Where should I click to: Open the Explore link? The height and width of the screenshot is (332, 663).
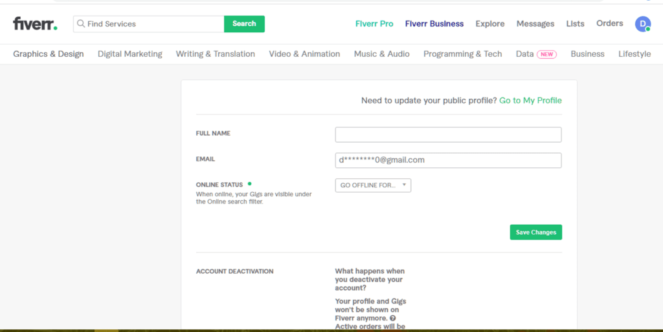click(489, 24)
